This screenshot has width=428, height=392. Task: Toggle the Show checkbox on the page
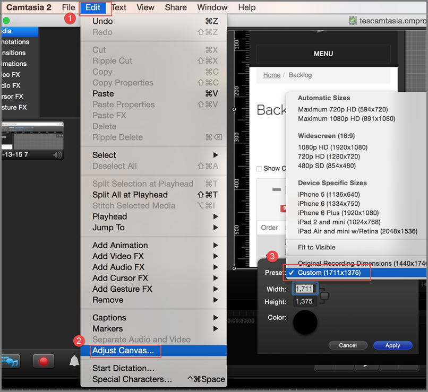[x=259, y=169]
